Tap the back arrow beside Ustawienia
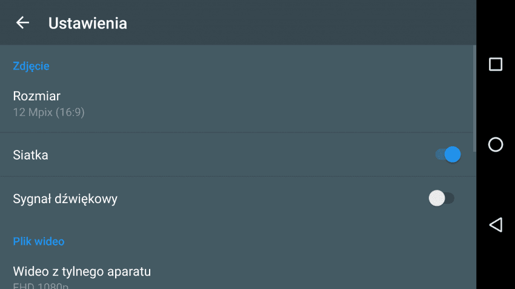Viewport: 515px width, 289px height. click(x=22, y=23)
